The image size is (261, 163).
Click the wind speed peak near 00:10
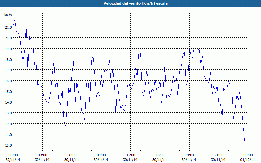coord(15,20)
